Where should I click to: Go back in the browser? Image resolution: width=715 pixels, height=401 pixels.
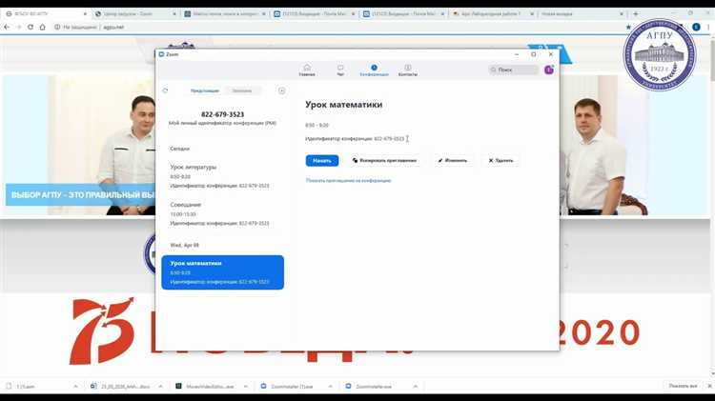[7, 28]
